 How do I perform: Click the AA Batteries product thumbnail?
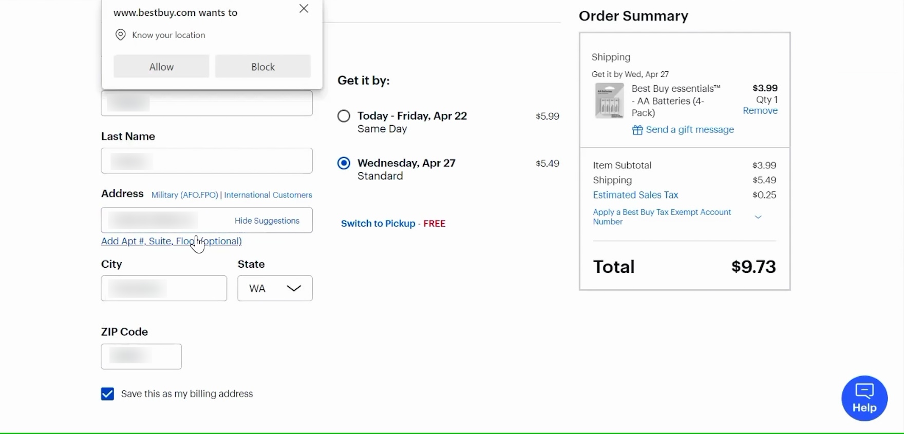point(609,101)
